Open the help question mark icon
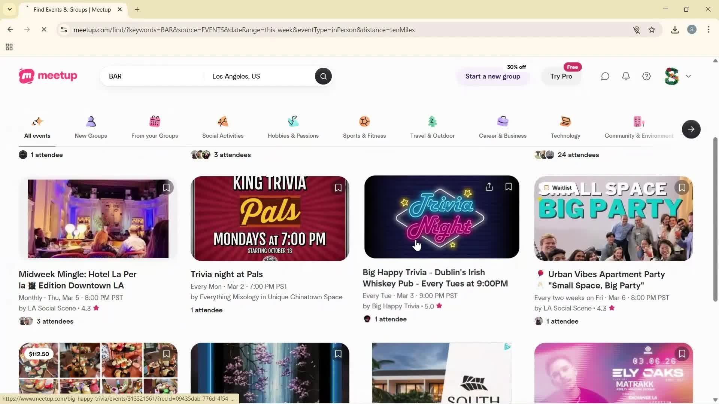Image resolution: width=719 pixels, height=404 pixels. tap(646, 76)
